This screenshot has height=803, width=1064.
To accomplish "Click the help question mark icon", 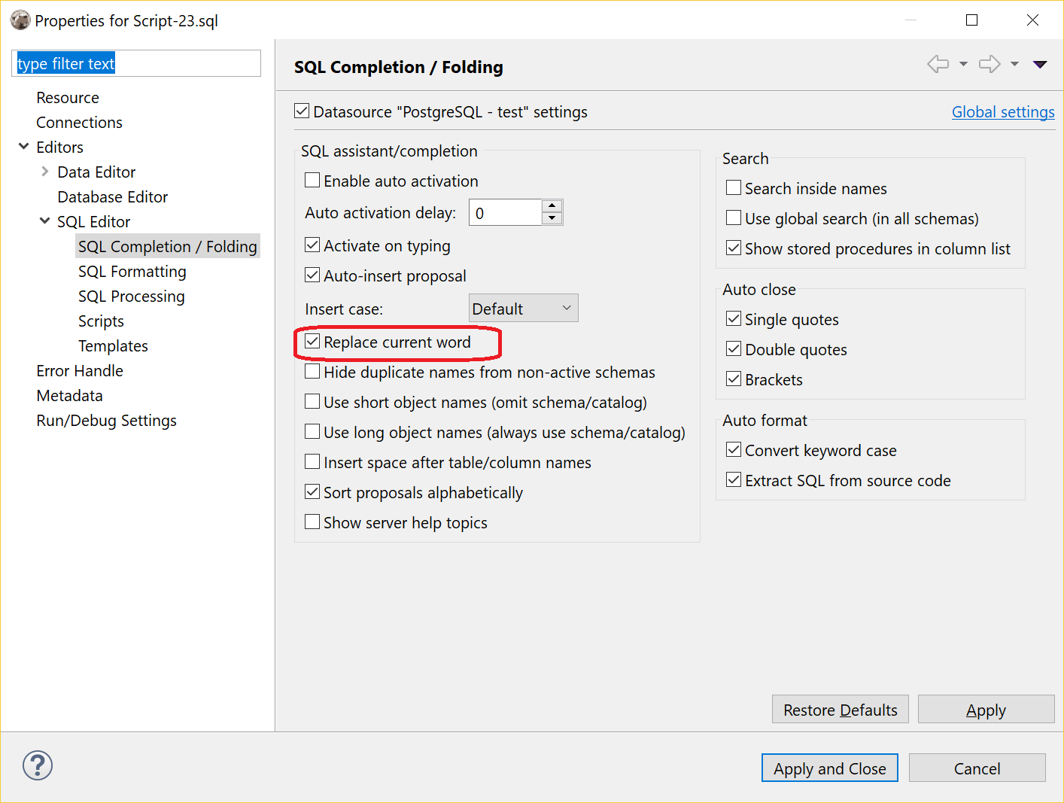I will tap(37, 765).
